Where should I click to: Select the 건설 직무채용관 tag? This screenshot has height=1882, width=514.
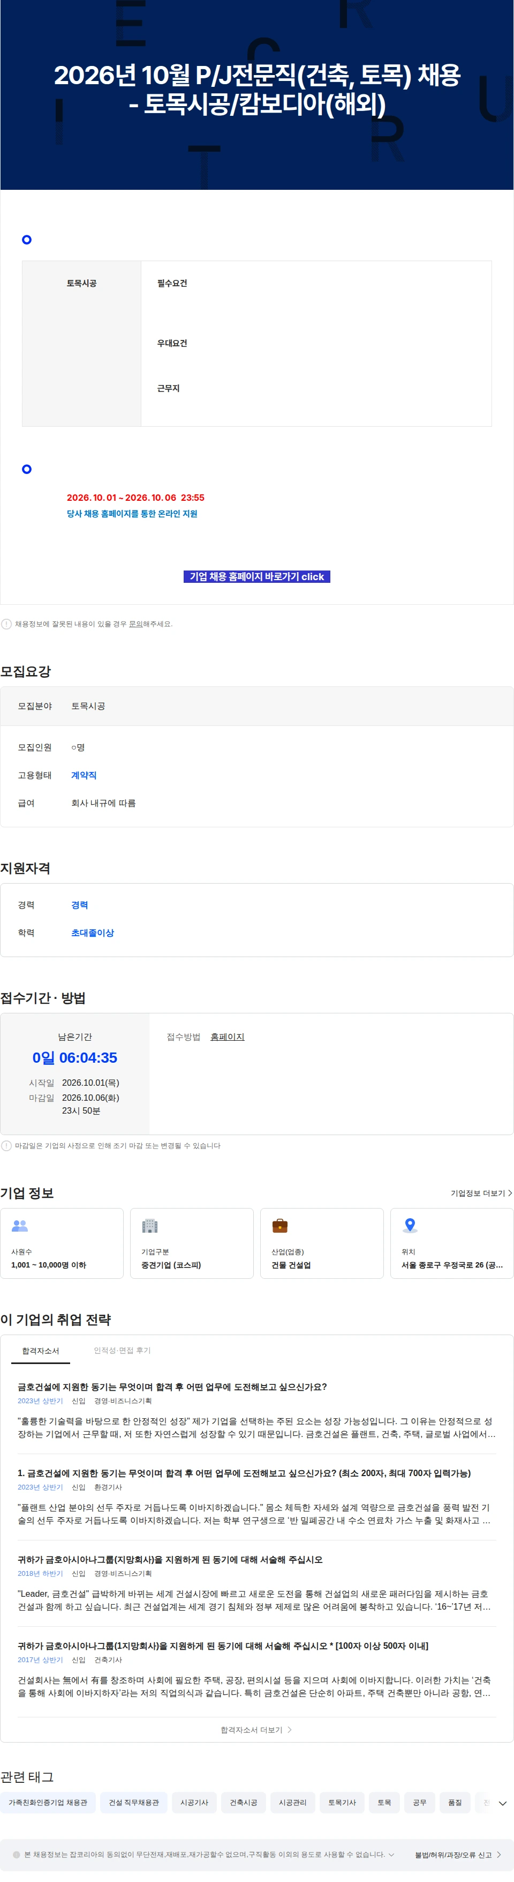(x=134, y=1802)
